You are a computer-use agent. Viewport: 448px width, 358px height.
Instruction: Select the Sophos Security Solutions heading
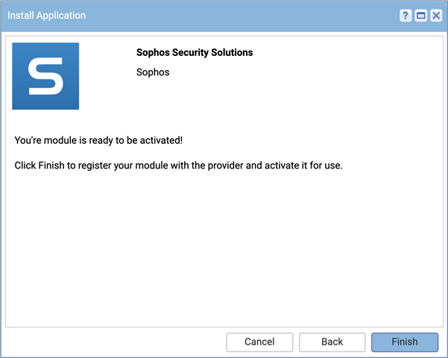coord(195,53)
